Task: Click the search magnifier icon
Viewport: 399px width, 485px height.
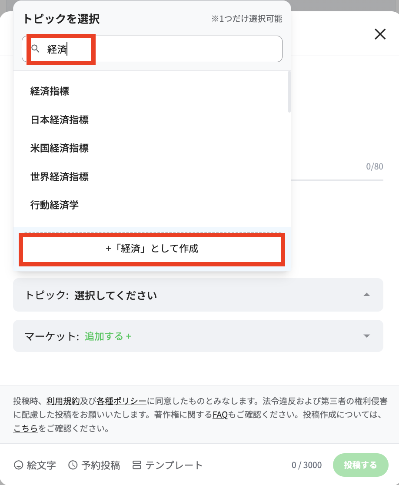Action: coord(37,49)
